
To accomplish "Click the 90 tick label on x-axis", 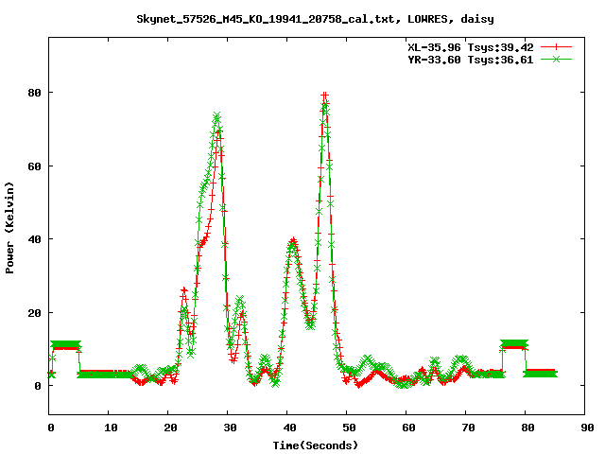I will point(586,428).
